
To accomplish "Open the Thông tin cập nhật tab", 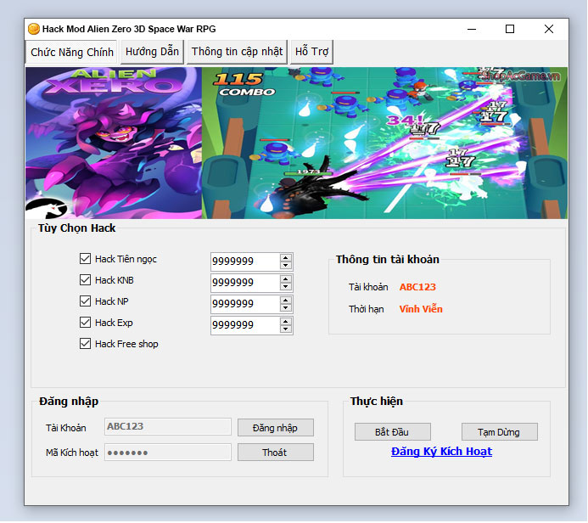I will [237, 52].
